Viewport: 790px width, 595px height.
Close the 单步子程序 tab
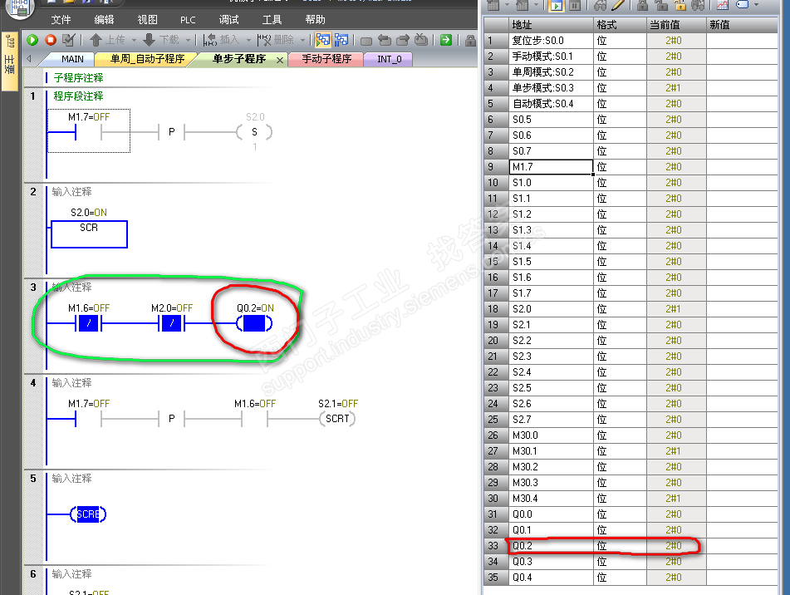coord(279,60)
